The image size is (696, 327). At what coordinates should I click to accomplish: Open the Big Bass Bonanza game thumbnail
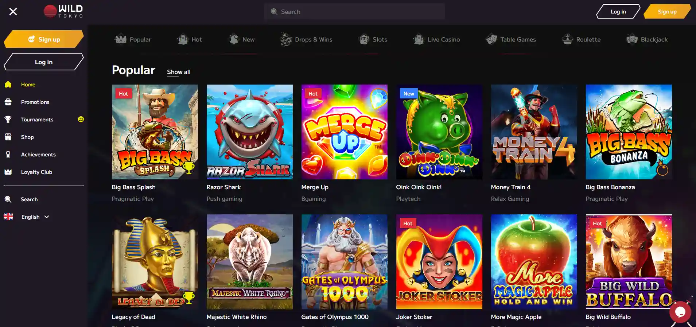click(x=629, y=132)
